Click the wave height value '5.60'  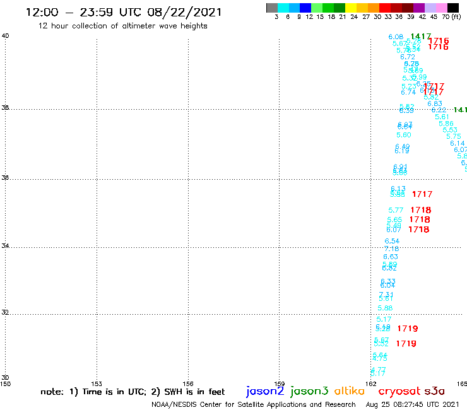click(x=403, y=135)
